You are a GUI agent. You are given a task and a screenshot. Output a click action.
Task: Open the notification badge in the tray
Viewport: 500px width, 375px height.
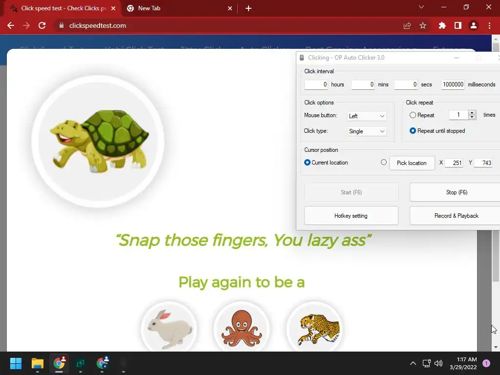(x=486, y=363)
